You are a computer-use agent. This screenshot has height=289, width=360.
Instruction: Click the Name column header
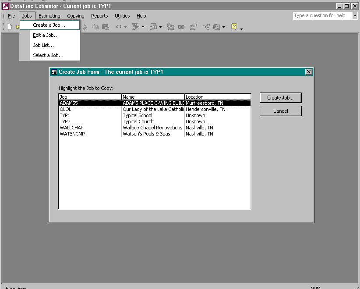click(153, 97)
